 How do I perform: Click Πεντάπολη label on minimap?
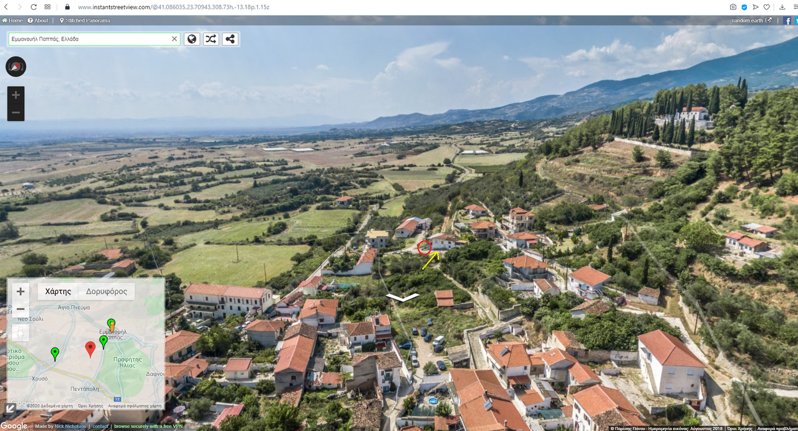[84, 388]
